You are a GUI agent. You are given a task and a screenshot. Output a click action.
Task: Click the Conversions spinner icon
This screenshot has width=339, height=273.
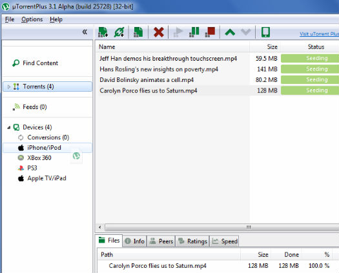pos(21,137)
